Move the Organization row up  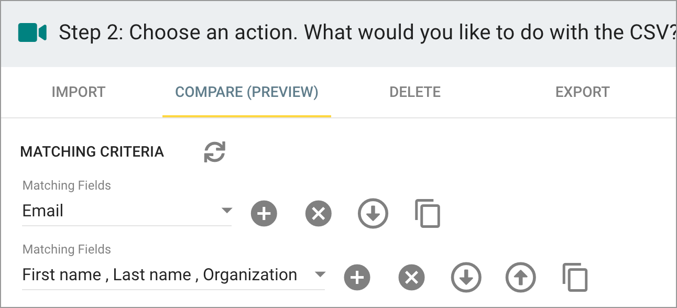[521, 277]
